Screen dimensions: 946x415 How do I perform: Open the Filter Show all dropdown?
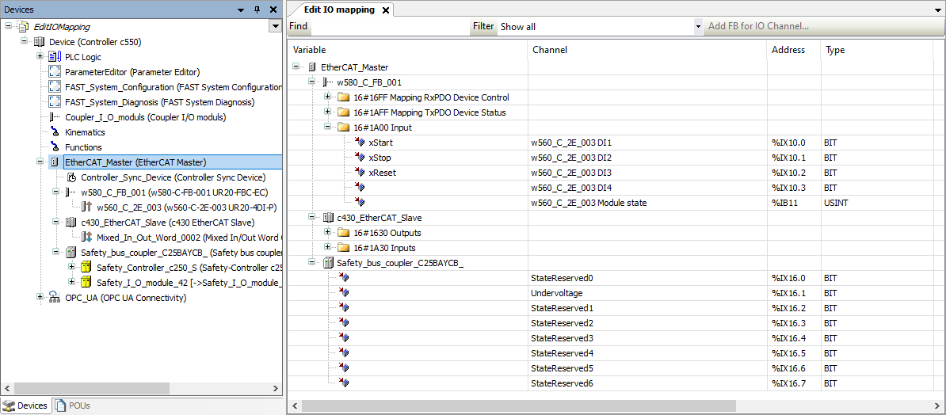tap(699, 27)
